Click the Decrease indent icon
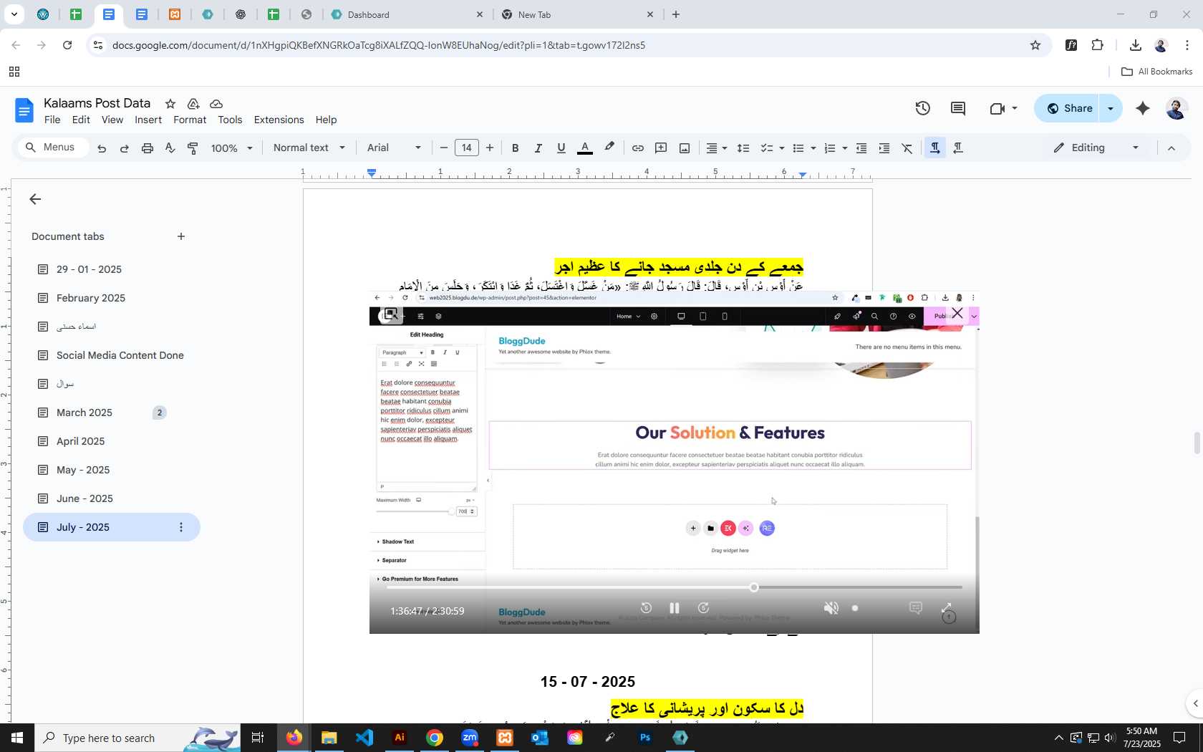 tap(861, 148)
